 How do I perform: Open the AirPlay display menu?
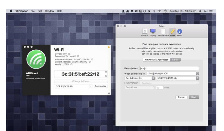(x=206, y=11)
